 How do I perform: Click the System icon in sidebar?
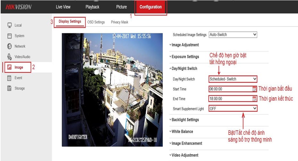point(9,36)
